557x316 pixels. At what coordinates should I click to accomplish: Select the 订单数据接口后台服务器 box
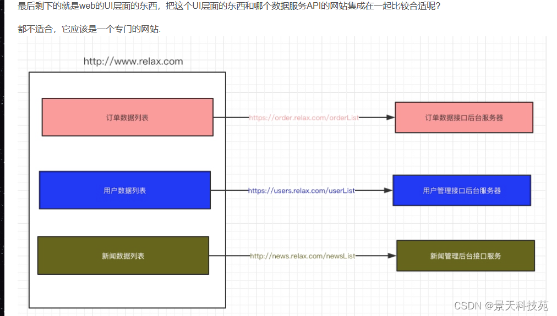(x=464, y=118)
